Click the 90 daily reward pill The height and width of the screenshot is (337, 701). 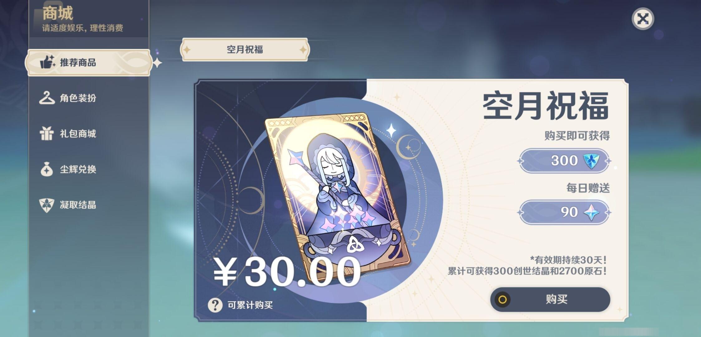tap(564, 212)
